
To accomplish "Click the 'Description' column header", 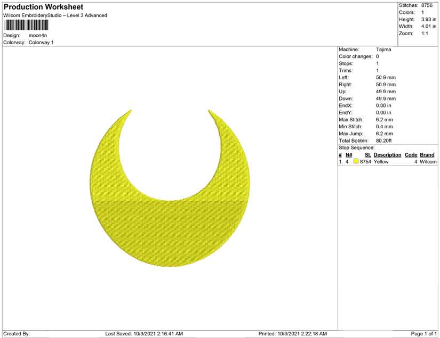I will [x=387, y=155].
